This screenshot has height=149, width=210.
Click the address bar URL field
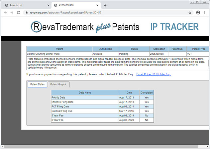point(100,12)
